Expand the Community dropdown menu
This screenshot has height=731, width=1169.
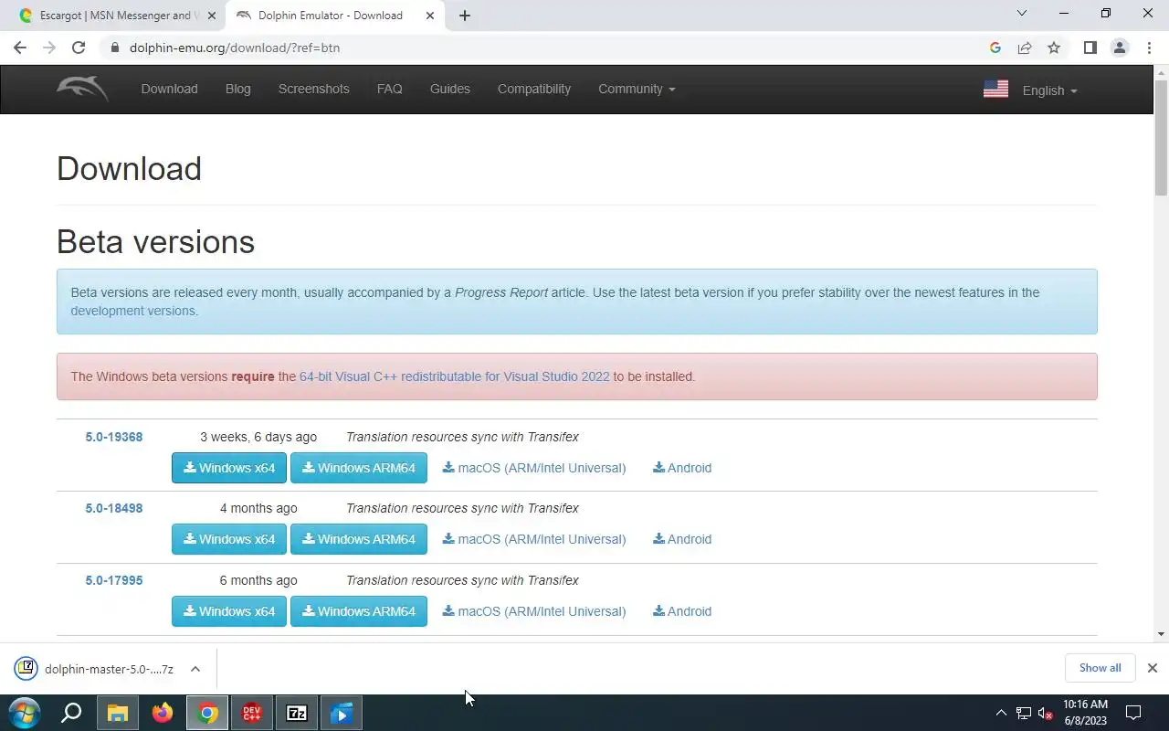coord(637,89)
